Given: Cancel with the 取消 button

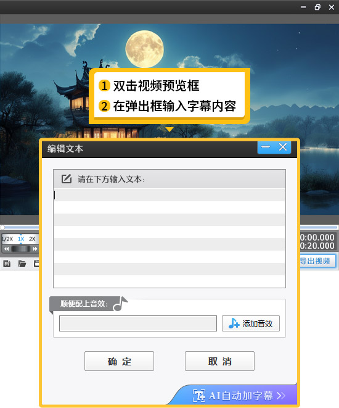Looking at the screenshot, I should point(219,361).
